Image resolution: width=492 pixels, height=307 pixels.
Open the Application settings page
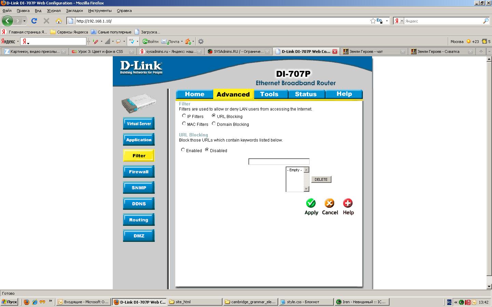coord(139,140)
